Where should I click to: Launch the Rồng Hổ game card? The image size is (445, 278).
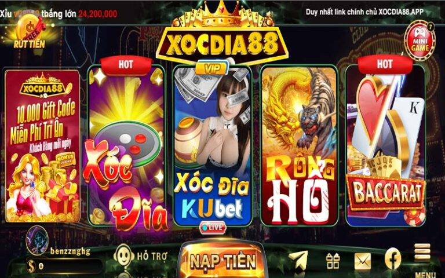coord(299,145)
